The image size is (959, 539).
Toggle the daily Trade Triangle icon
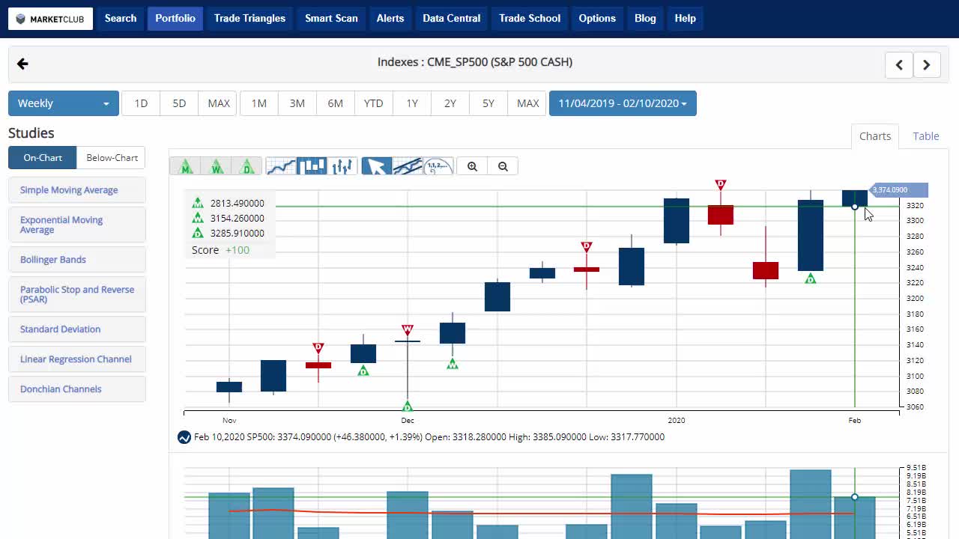tap(247, 166)
